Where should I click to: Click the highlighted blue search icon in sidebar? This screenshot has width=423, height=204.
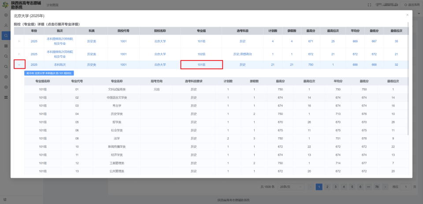coord(6,36)
